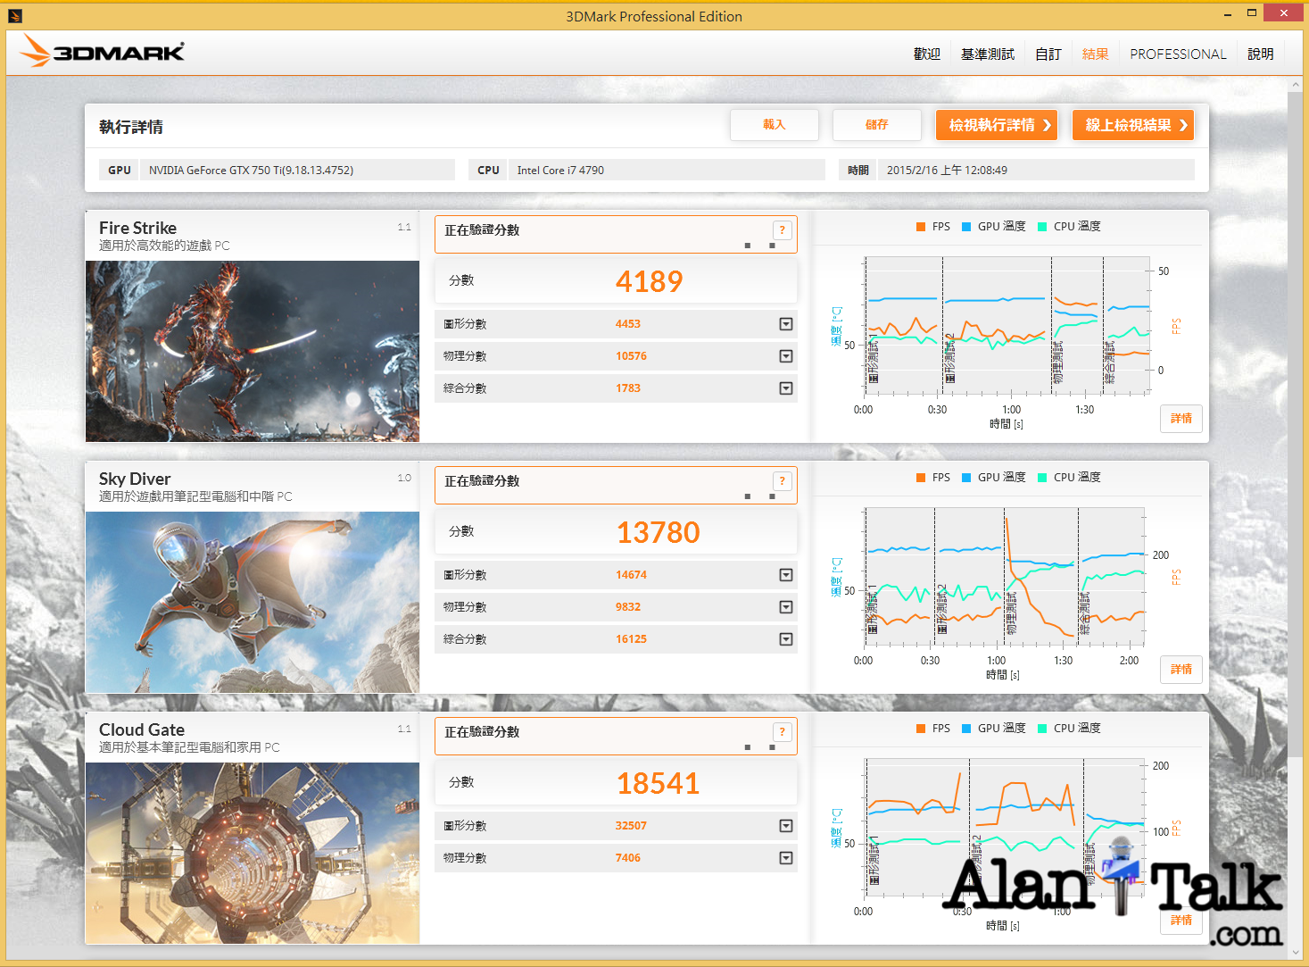Viewport: 1309px width, 967px height.
Task: Click the Fire Strike test title
Action: click(x=137, y=228)
